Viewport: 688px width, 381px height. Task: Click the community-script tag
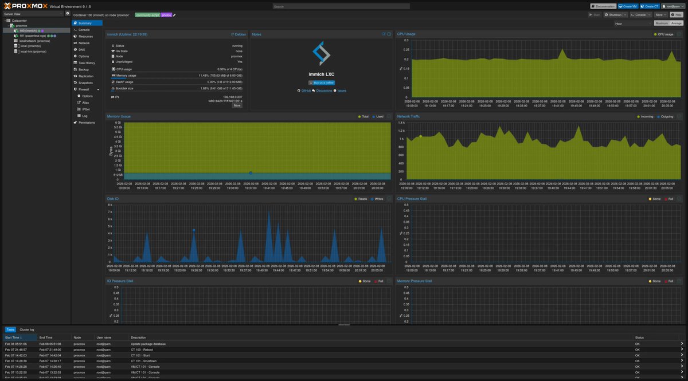147,15
